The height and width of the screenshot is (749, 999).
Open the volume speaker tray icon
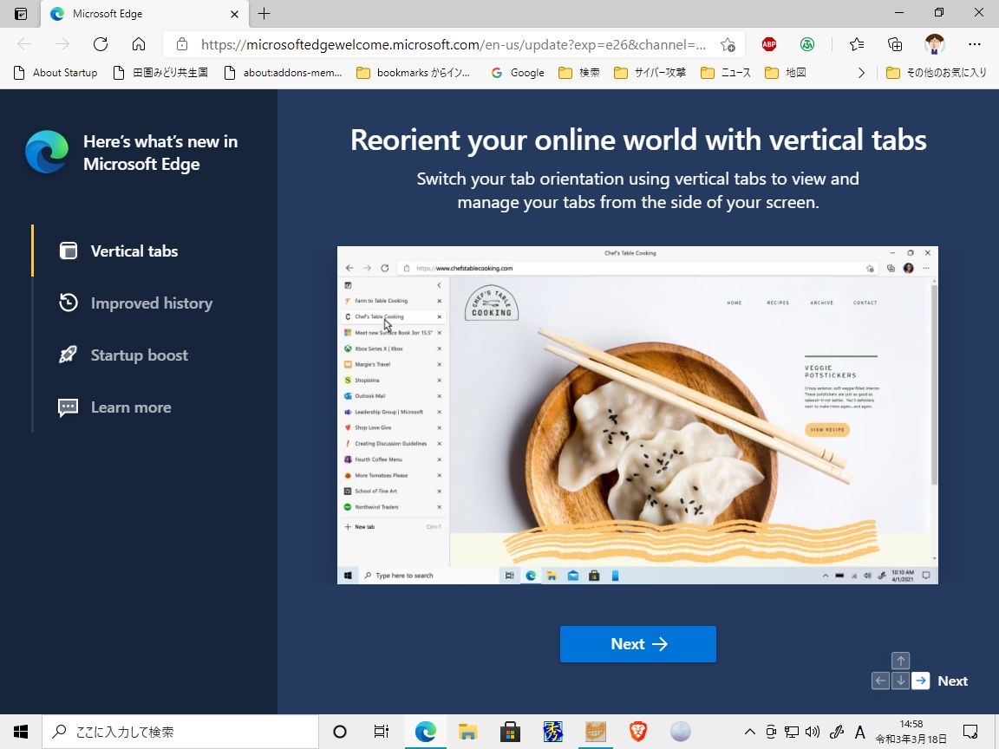[813, 732]
